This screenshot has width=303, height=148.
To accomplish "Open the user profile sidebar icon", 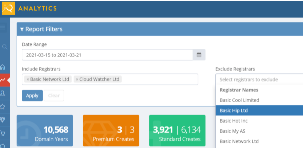I will pyautogui.click(x=3, y=93).
